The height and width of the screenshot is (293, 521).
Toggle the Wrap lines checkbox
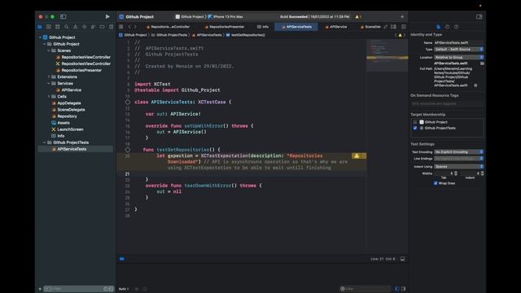point(436,183)
